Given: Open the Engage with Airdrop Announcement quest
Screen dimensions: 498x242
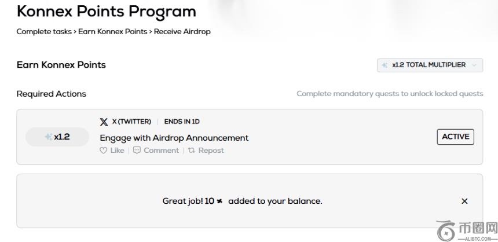Looking at the screenshot, I should (x=174, y=138).
